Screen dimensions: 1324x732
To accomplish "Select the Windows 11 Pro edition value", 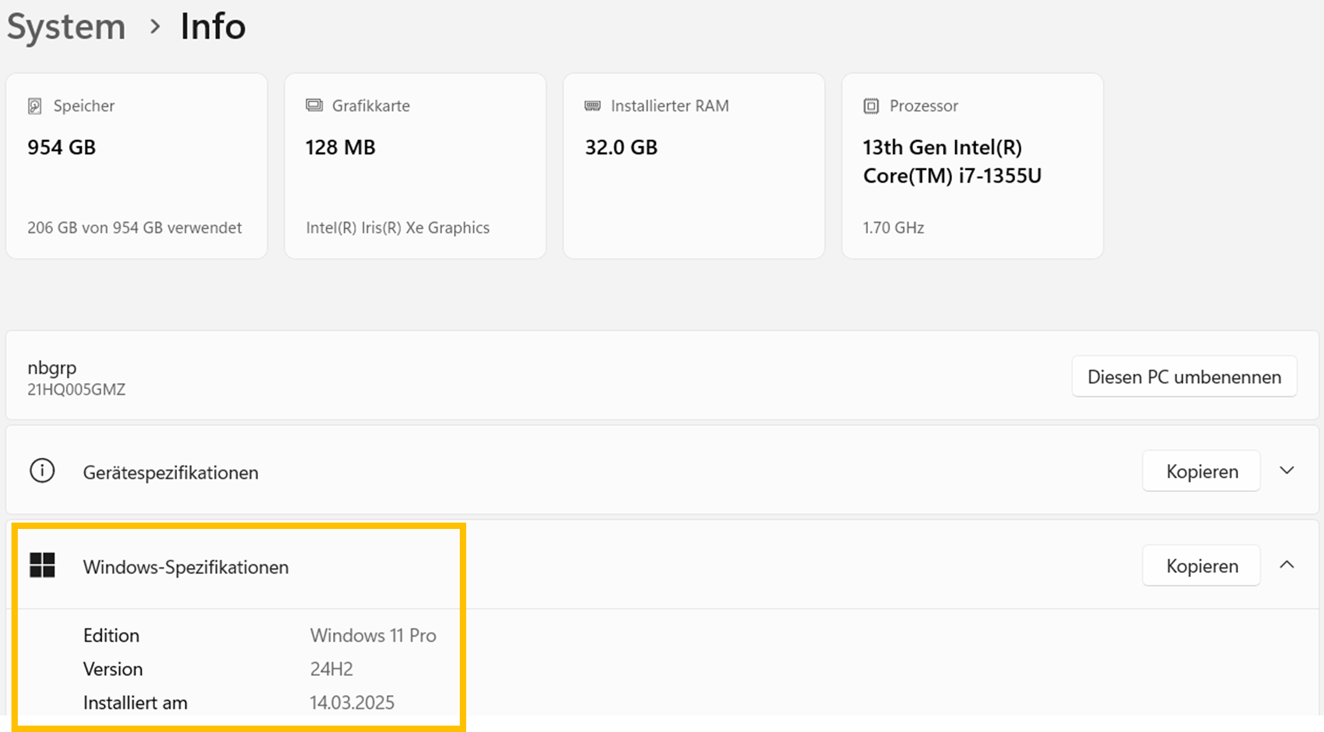I will click(x=373, y=635).
